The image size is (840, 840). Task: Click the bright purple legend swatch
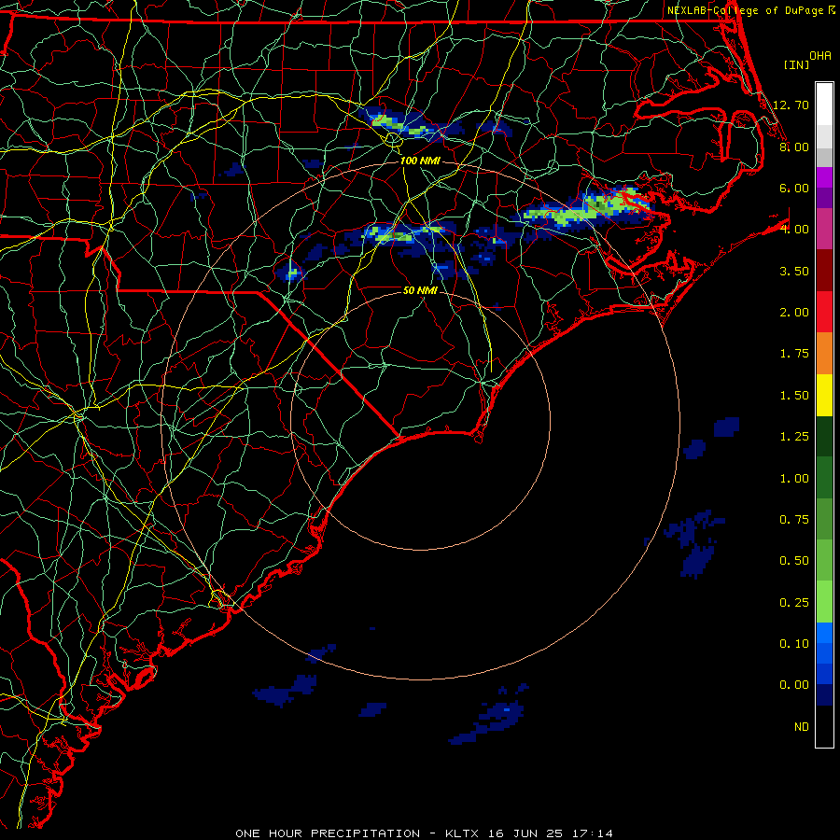click(x=824, y=177)
